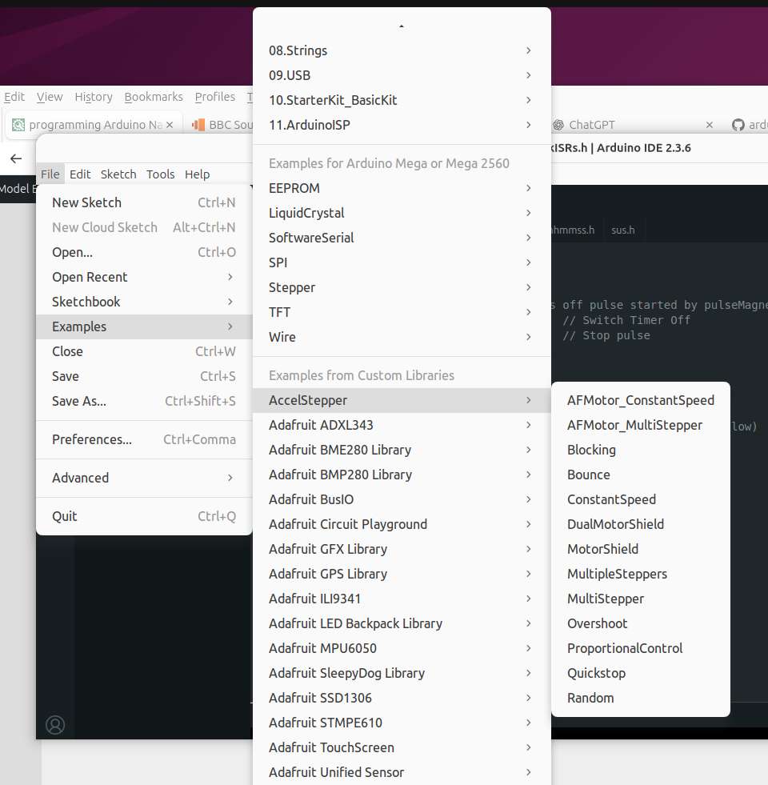Expand the Wire examples
The height and width of the screenshot is (785, 768).
(402, 337)
